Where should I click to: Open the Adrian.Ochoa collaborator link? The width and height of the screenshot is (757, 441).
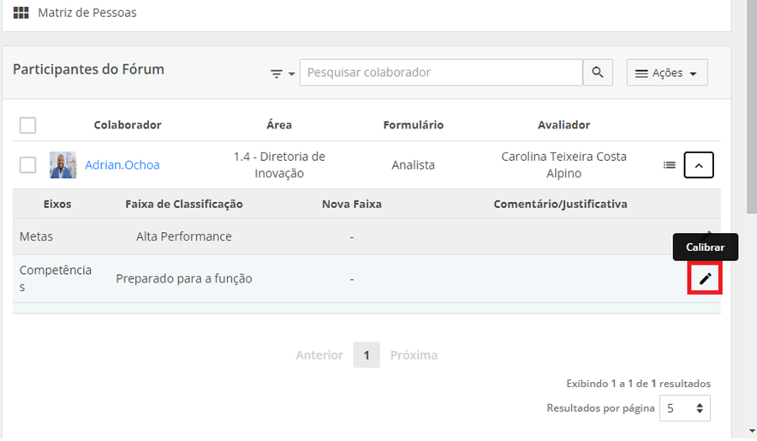(122, 164)
